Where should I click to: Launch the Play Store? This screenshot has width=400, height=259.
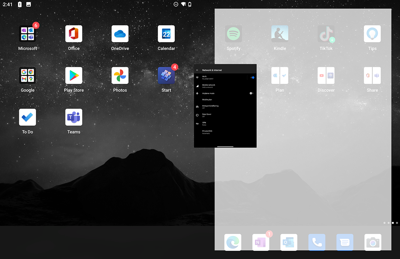pos(74,75)
